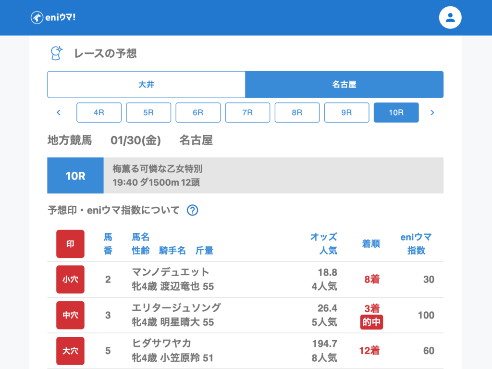Click the eniウマ! horse logo
The height and width of the screenshot is (369, 492).
pos(37,18)
